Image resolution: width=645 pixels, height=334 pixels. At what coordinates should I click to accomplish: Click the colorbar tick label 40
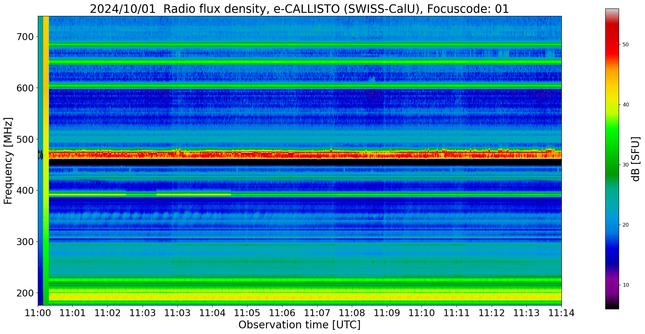(626, 105)
